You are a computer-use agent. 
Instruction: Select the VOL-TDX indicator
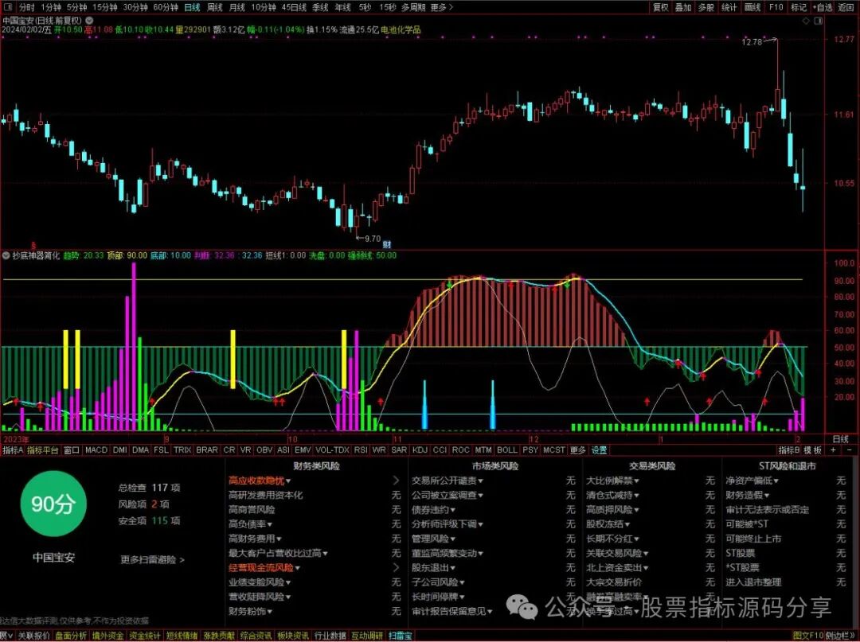coord(332,449)
